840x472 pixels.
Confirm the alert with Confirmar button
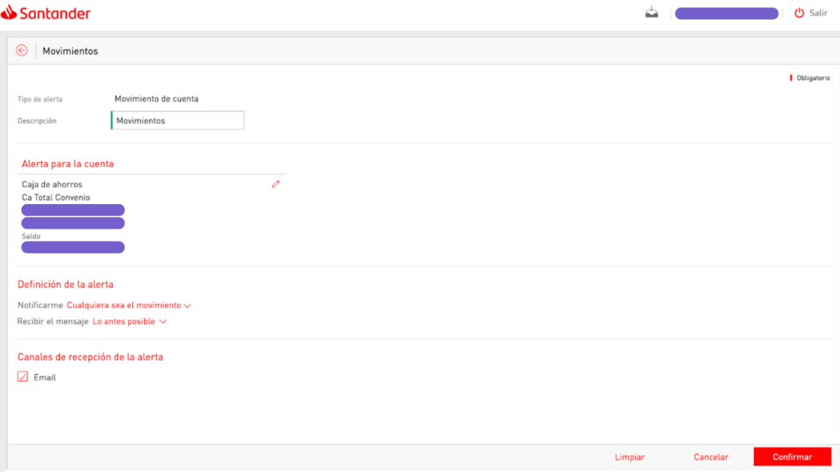coord(792,457)
